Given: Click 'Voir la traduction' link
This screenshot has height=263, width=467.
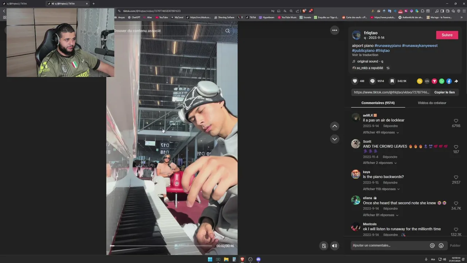Looking at the screenshot, I should pos(365,55).
